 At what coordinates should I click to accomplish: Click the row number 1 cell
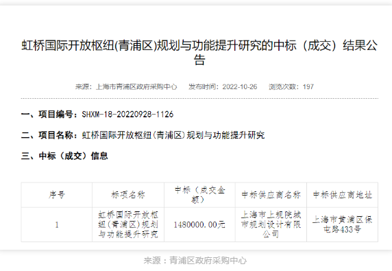[x=57, y=224]
